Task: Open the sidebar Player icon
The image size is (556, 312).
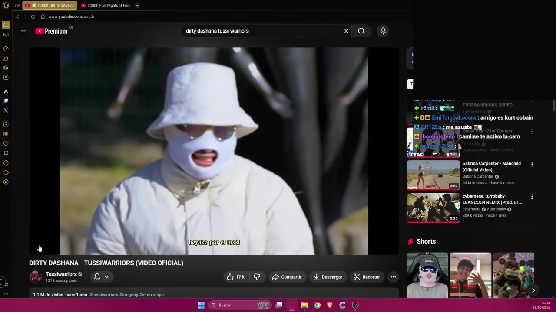Action: (6, 125)
